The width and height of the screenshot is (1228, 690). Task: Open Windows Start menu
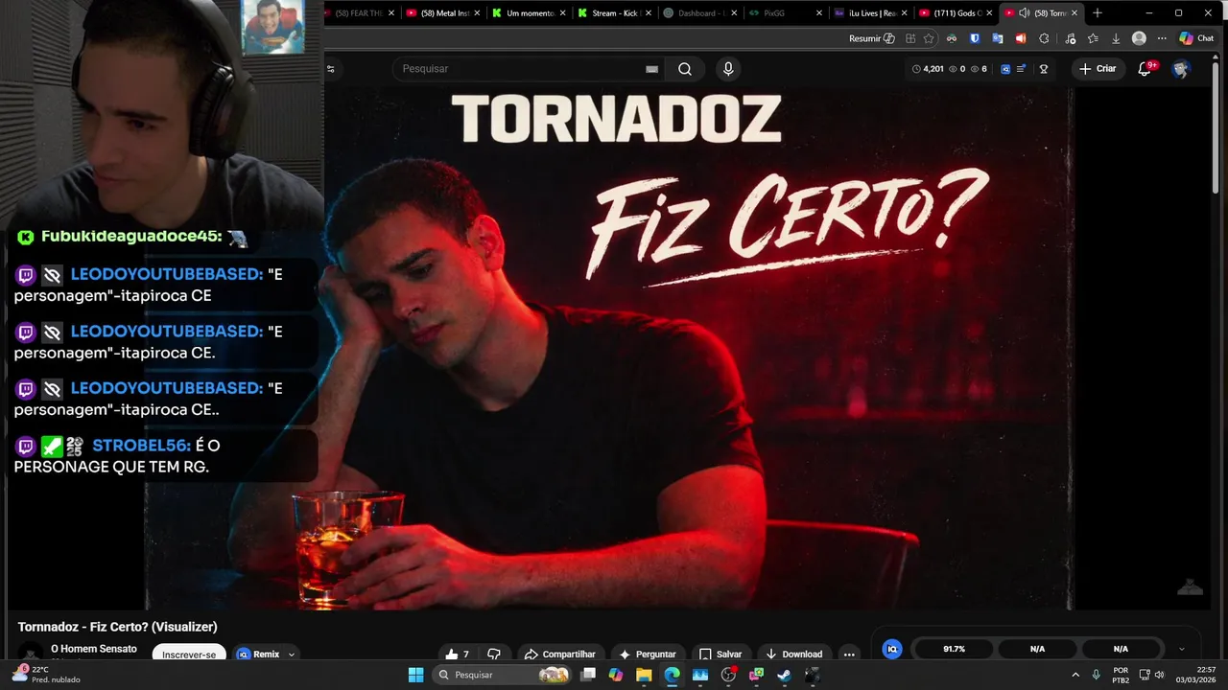415,675
